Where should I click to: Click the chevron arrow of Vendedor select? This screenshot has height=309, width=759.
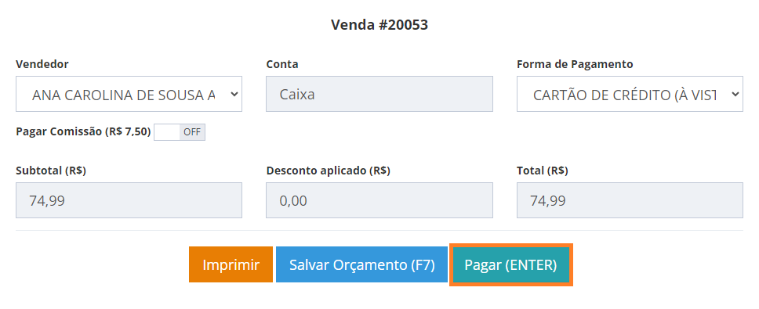coord(234,94)
